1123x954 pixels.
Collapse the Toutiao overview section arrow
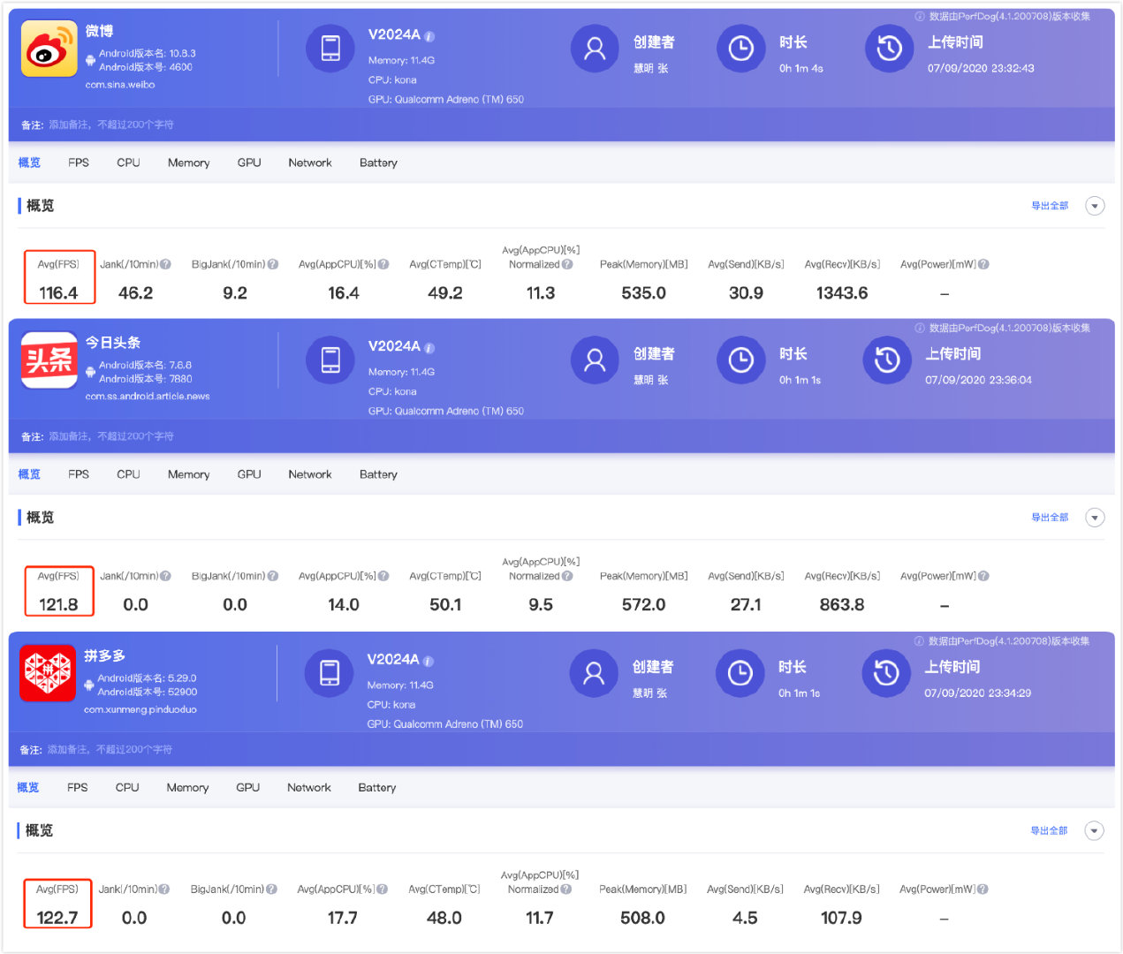click(1095, 518)
